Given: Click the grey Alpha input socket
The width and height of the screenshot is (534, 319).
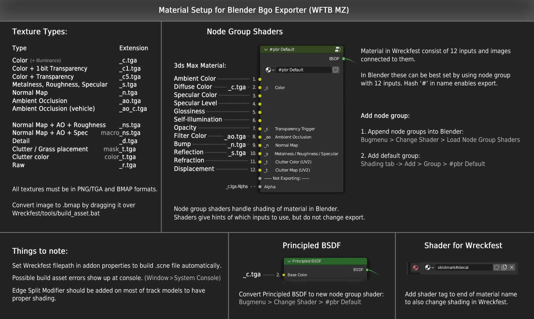Looking at the screenshot, I should (x=260, y=187).
